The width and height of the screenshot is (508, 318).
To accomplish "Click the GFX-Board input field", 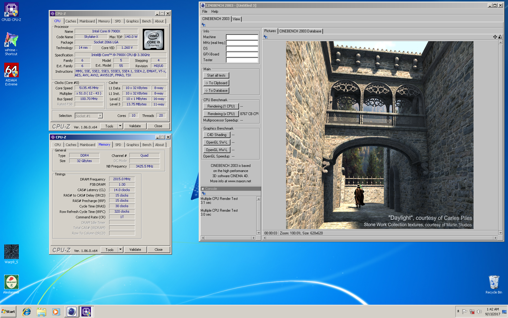I will (242, 54).
